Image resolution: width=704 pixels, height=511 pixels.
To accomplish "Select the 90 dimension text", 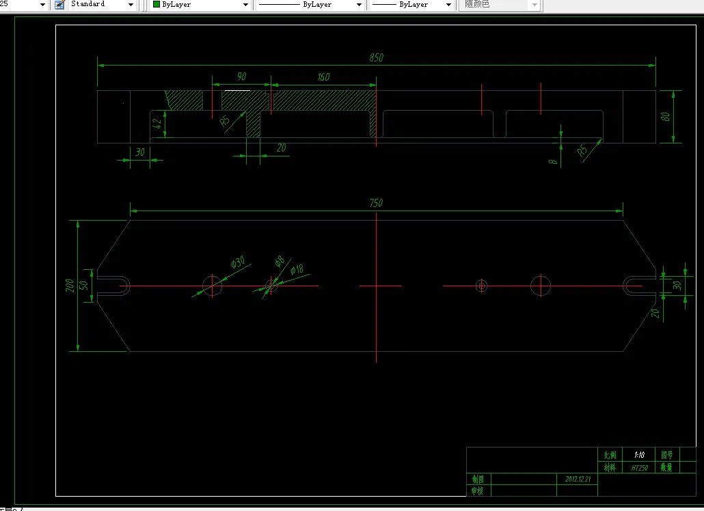I will (x=241, y=77).
